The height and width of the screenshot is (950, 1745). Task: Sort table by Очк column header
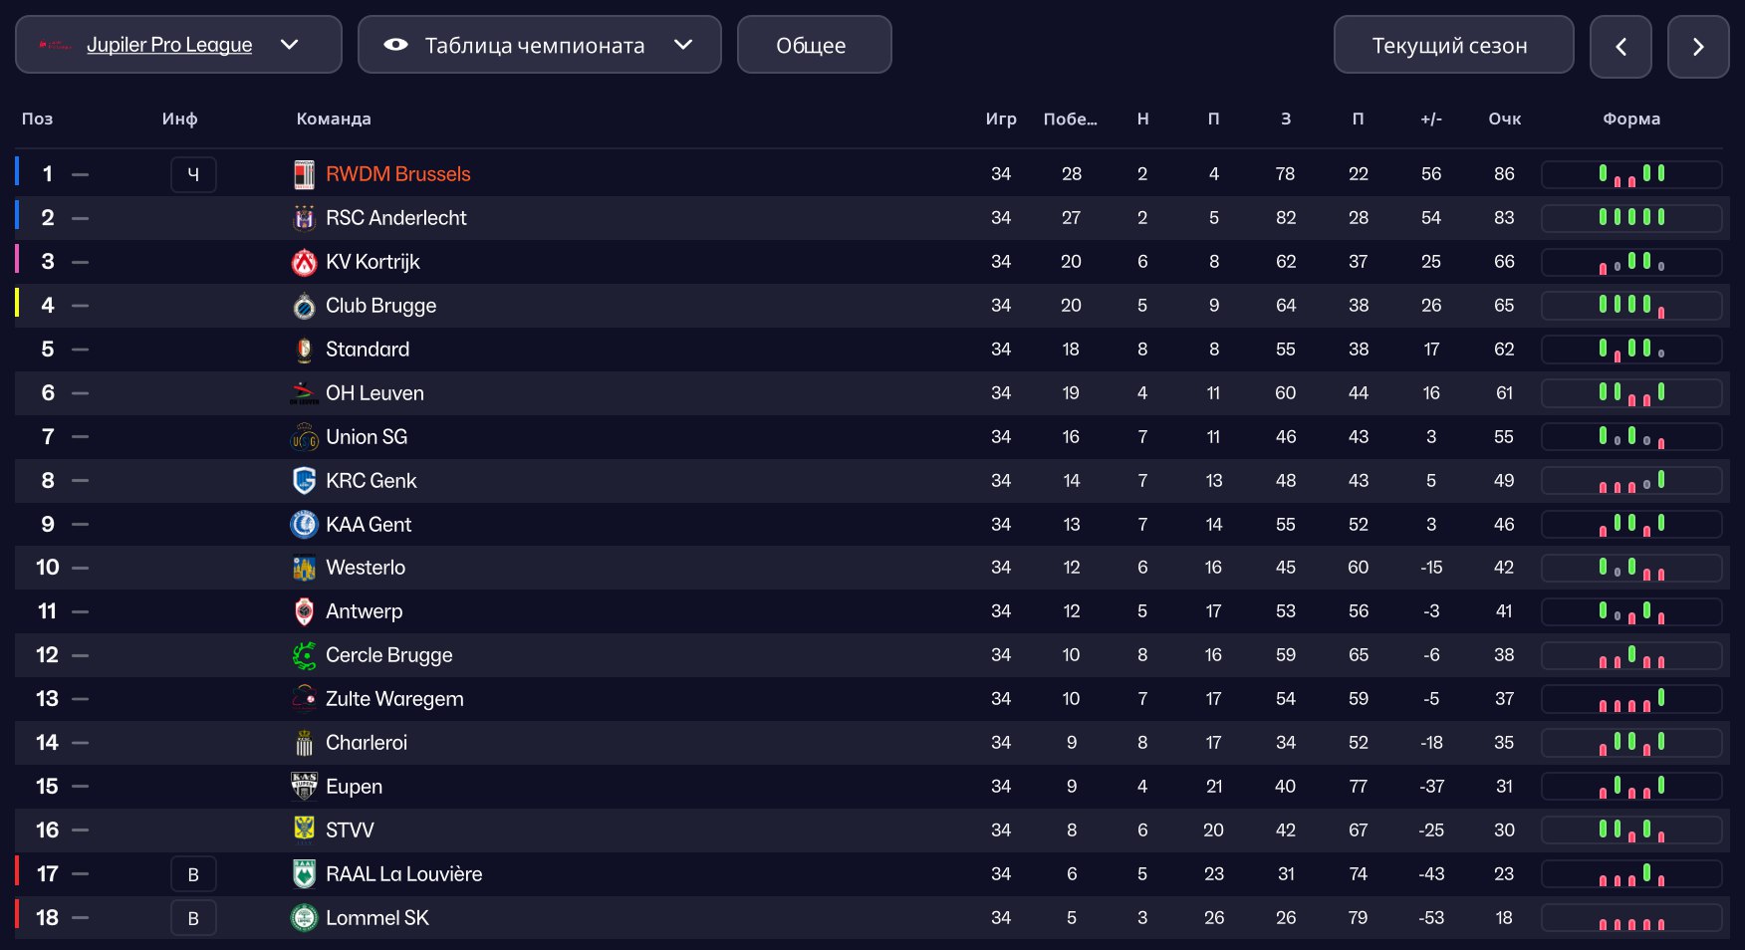[1504, 119]
